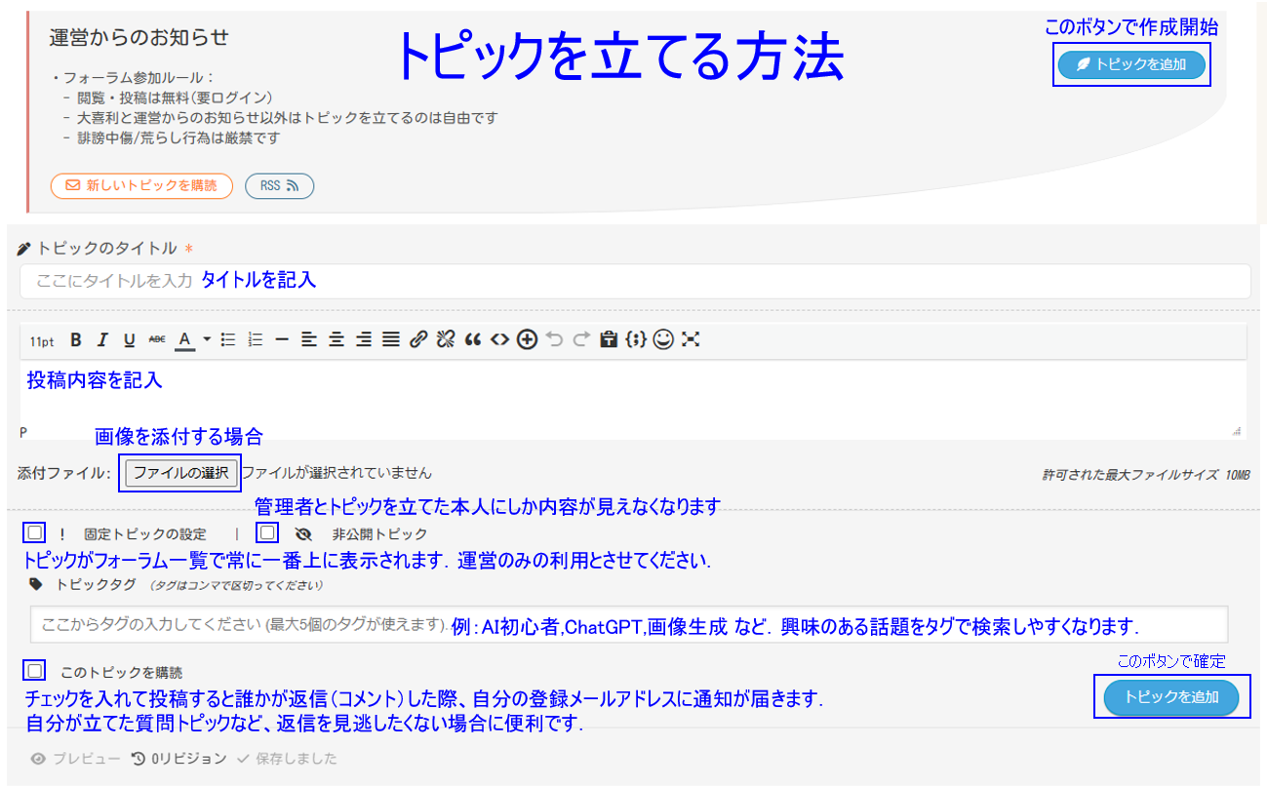Screen dimensions: 1267x787
Task: Toggle bold formatting in the editor toolbar
Action: [x=75, y=339]
